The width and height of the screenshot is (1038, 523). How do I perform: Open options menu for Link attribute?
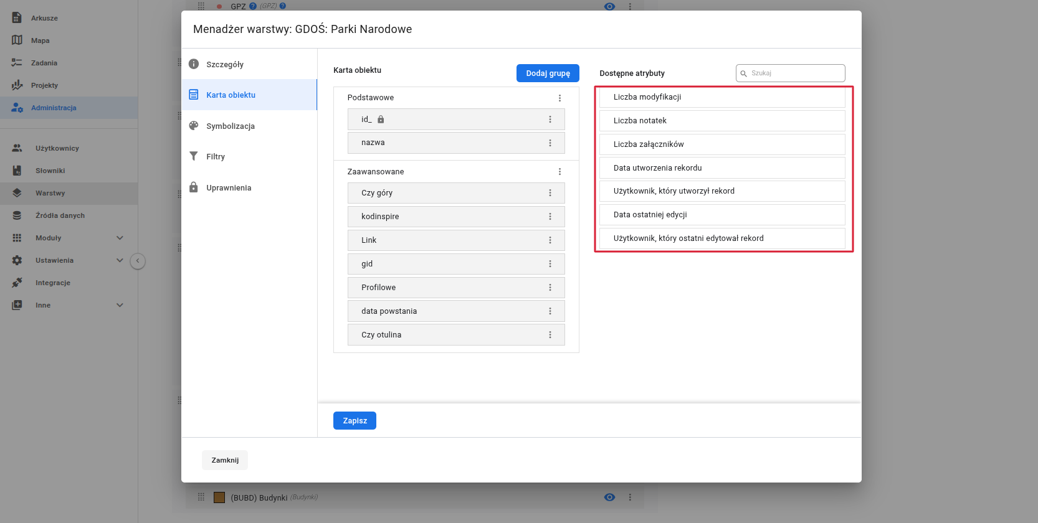click(550, 240)
